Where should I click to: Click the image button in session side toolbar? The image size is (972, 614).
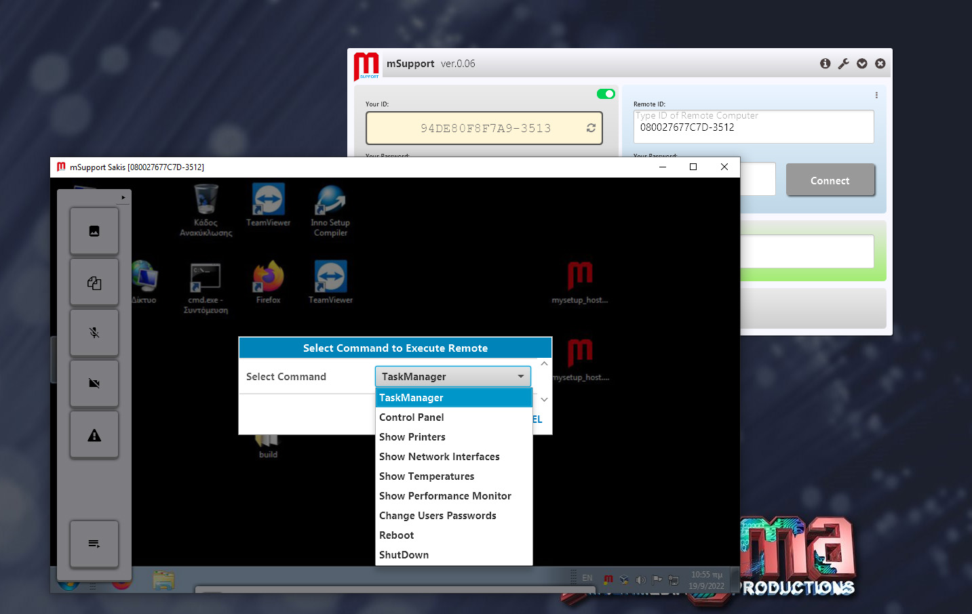pyautogui.click(x=94, y=231)
